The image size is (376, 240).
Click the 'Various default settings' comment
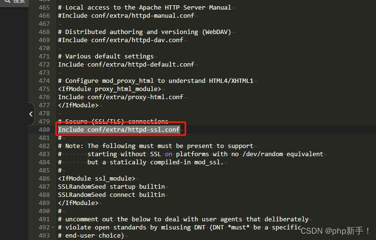point(106,57)
